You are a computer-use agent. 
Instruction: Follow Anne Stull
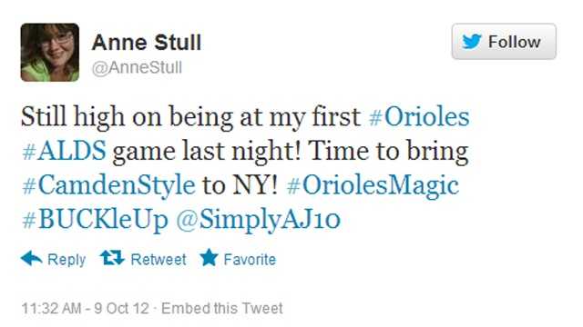click(504, 42)
